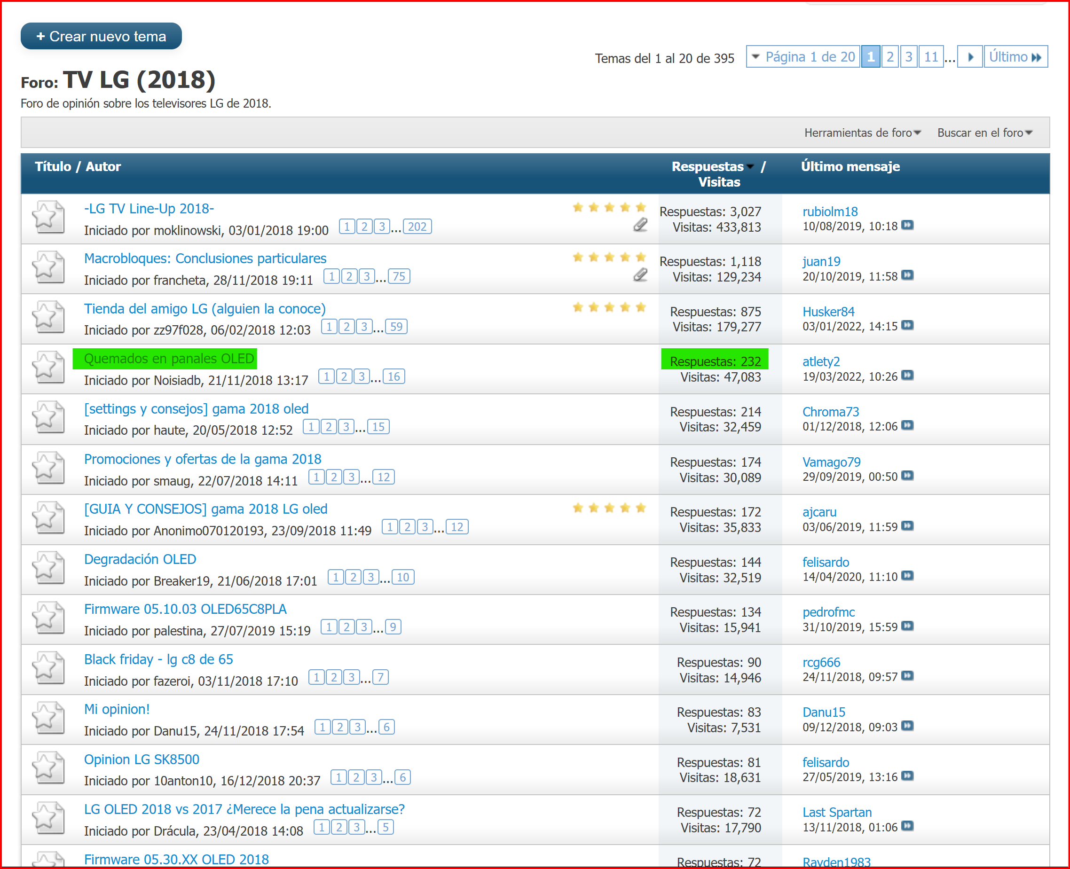The image size is (1070, 869).
Task: Click thread status icon for Degradación OLED
Action: point(48,568)
